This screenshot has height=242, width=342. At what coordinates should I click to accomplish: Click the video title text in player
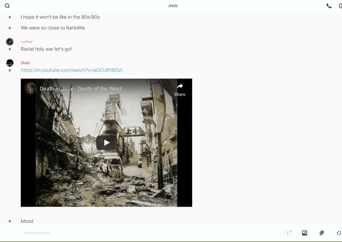click(80, 89)
